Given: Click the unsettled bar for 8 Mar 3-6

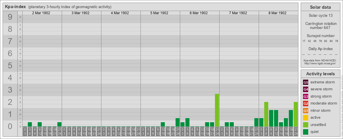Looking at the screenshot, I should [x=266, y=114].
